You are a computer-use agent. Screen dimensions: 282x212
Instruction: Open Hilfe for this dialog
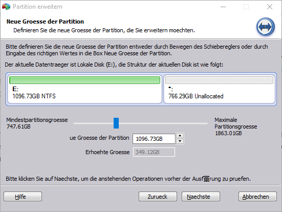[23, 196]
